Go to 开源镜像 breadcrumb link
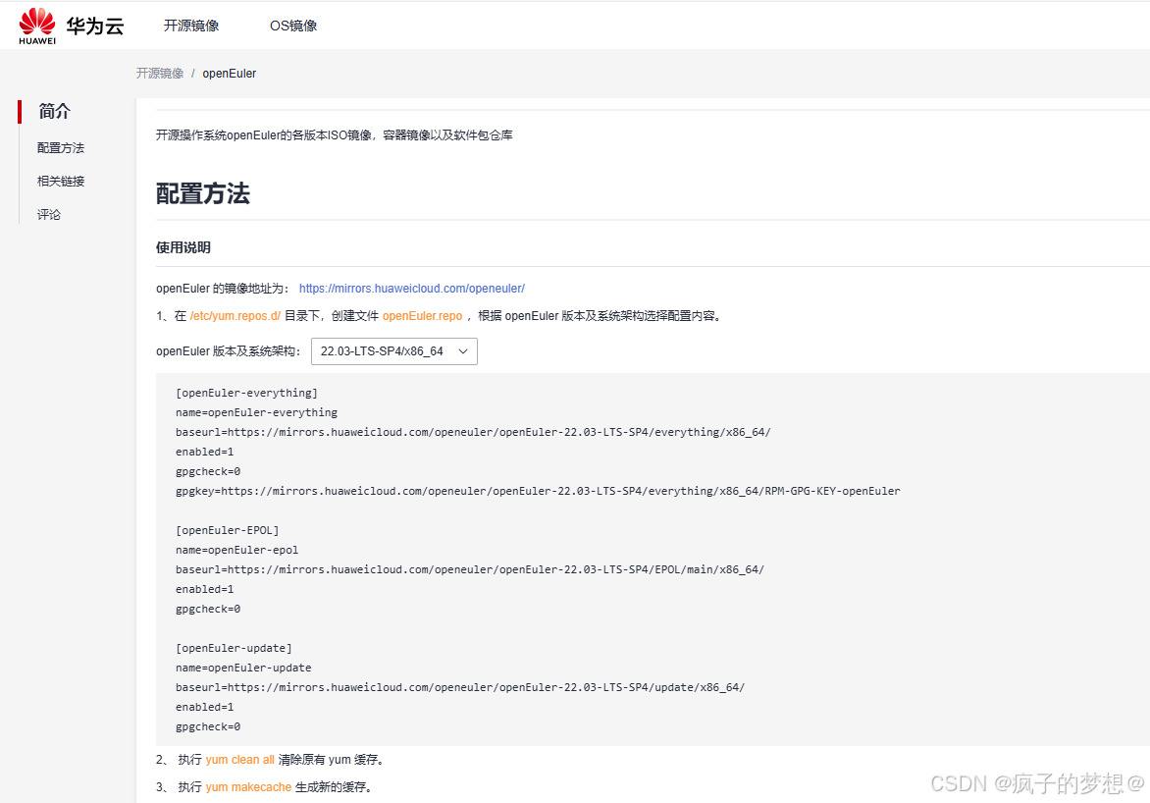 tap(160, 74)
